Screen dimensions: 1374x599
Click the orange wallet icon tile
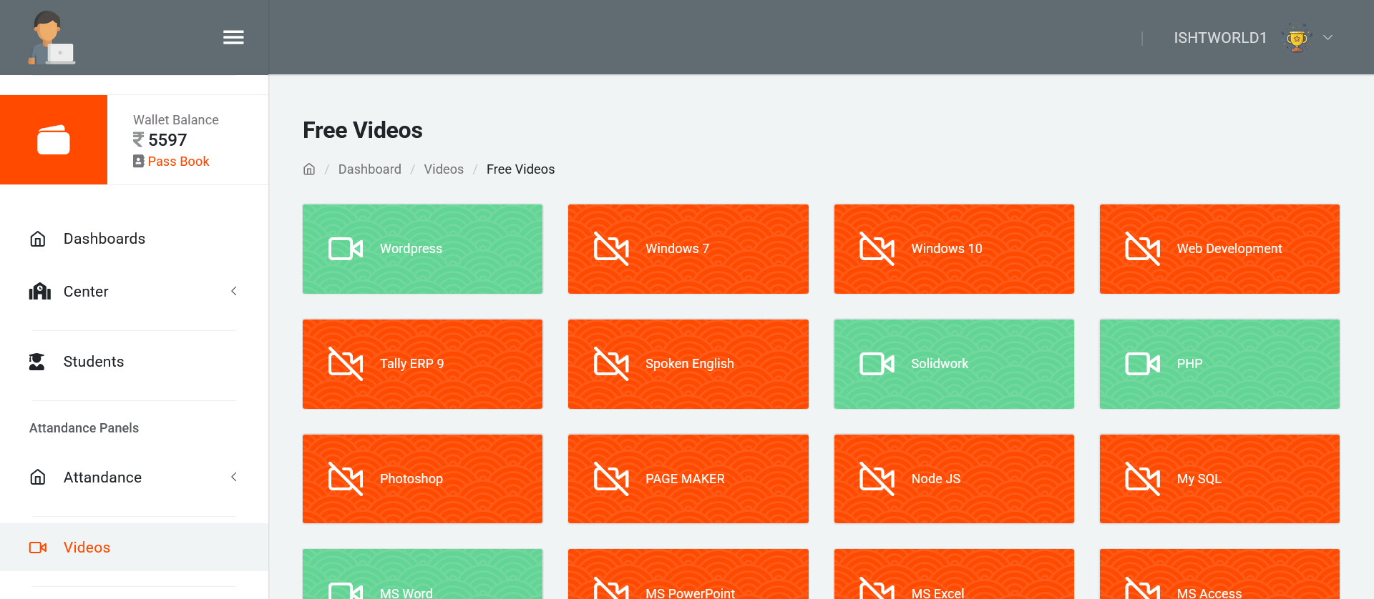pos(54,139)
